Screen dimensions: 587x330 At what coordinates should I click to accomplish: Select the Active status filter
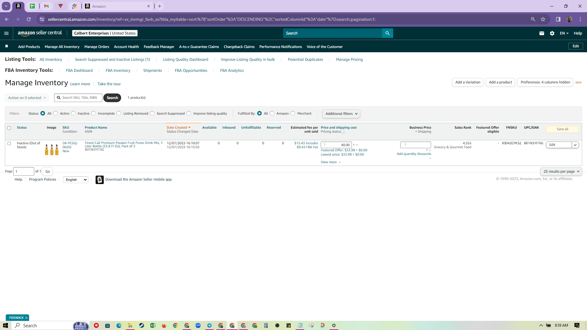[55, 113]
